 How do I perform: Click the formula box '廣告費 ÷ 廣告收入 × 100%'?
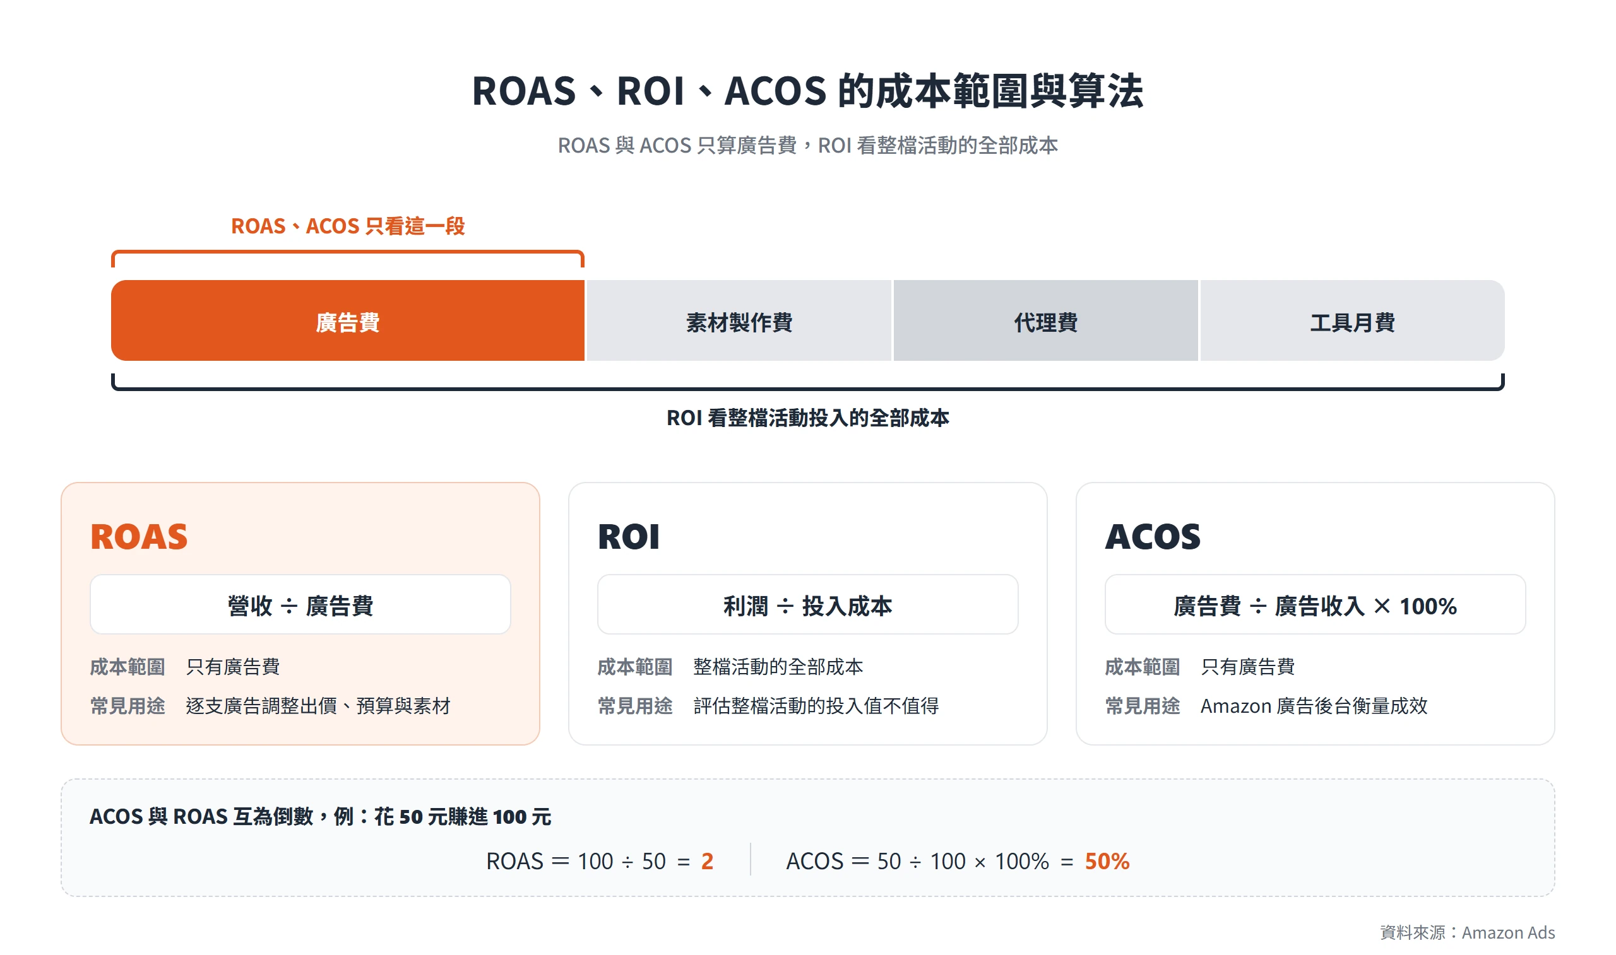pyautogui.click(x=1316, y=605)
